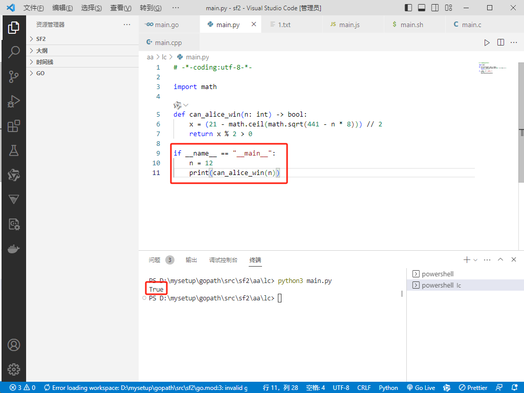Switch to the 1.txt tab
Screen dimensions: 524x393
292,25
